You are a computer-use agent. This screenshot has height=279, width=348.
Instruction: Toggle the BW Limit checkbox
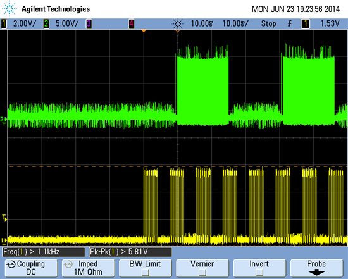click(x=145, y=271)
